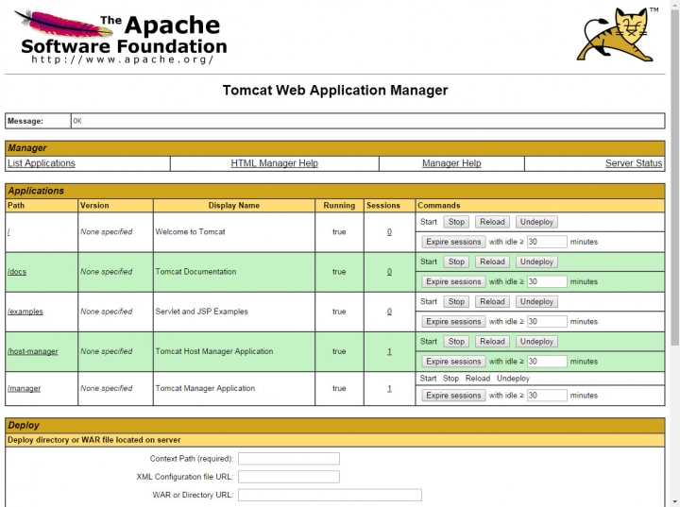Undeploy the /host-manager application
This screenshot has width=680, height=507.
pyautogui.click(x=536, y=342)
